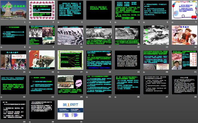
Task: Click the animation star icon under slide 25
Action: tap(87, 97)
